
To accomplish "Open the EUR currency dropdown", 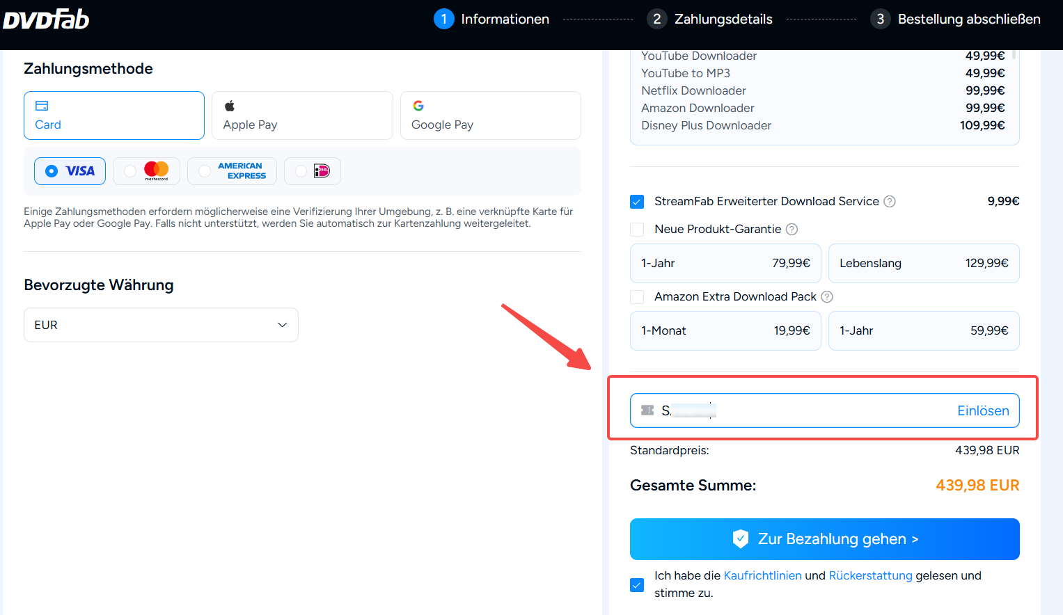I will tap(161, 325).
